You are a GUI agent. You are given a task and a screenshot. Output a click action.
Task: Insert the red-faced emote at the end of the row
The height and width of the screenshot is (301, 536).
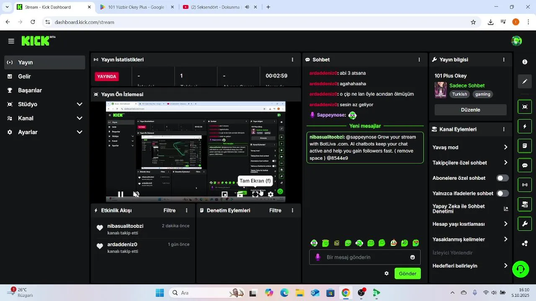416,243
